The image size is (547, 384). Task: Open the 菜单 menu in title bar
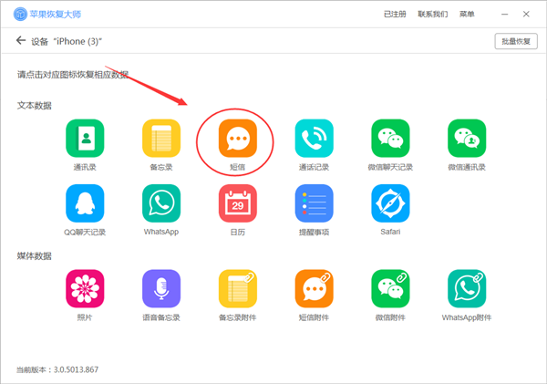point(467,14)
